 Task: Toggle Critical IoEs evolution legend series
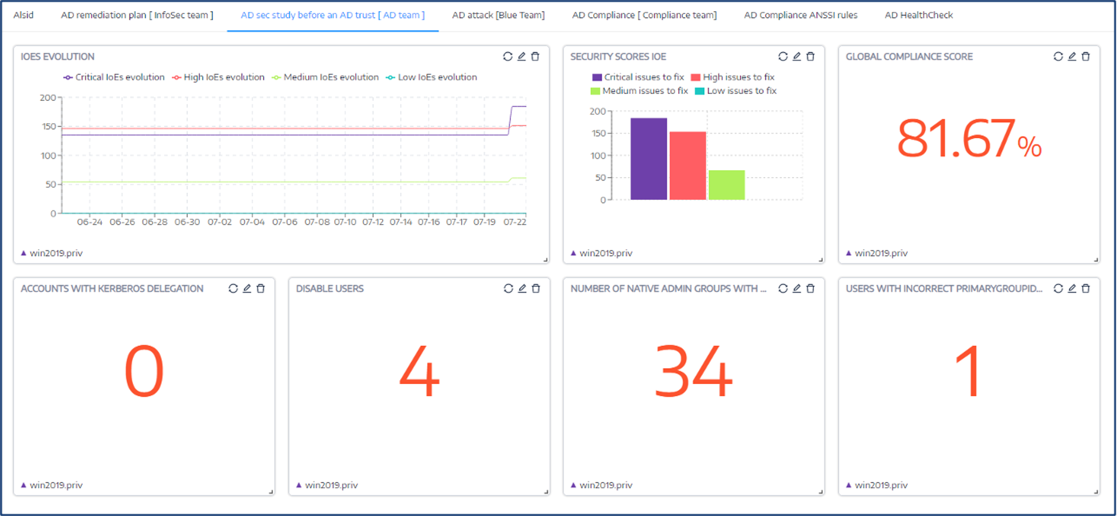coord(114,77)
